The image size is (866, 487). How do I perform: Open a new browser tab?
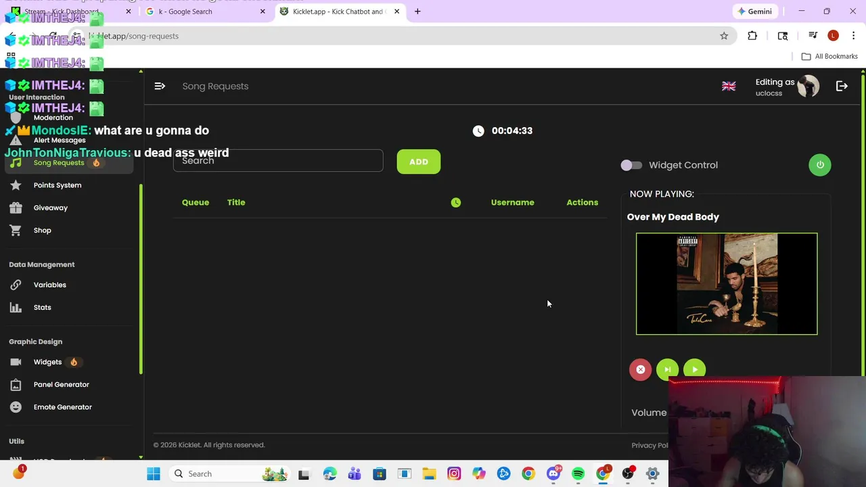417,11
